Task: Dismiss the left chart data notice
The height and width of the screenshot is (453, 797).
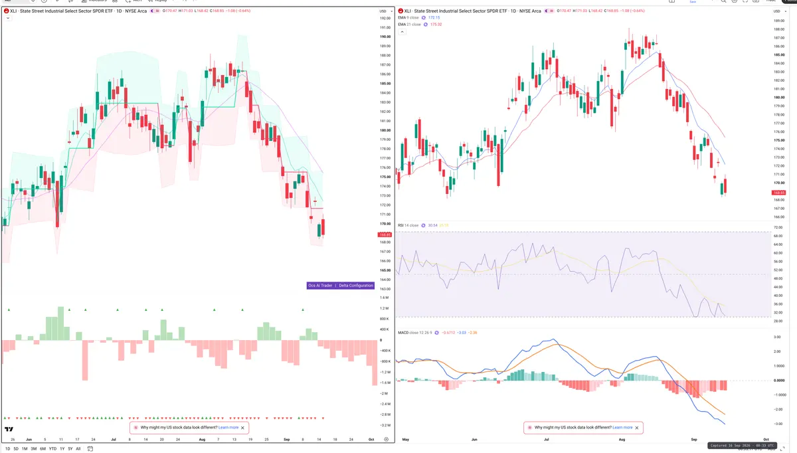Action: pos(243,428)
